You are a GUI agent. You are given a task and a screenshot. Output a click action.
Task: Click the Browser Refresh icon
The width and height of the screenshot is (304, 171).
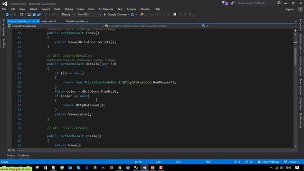pyautogui.click(x=133, y=15)
